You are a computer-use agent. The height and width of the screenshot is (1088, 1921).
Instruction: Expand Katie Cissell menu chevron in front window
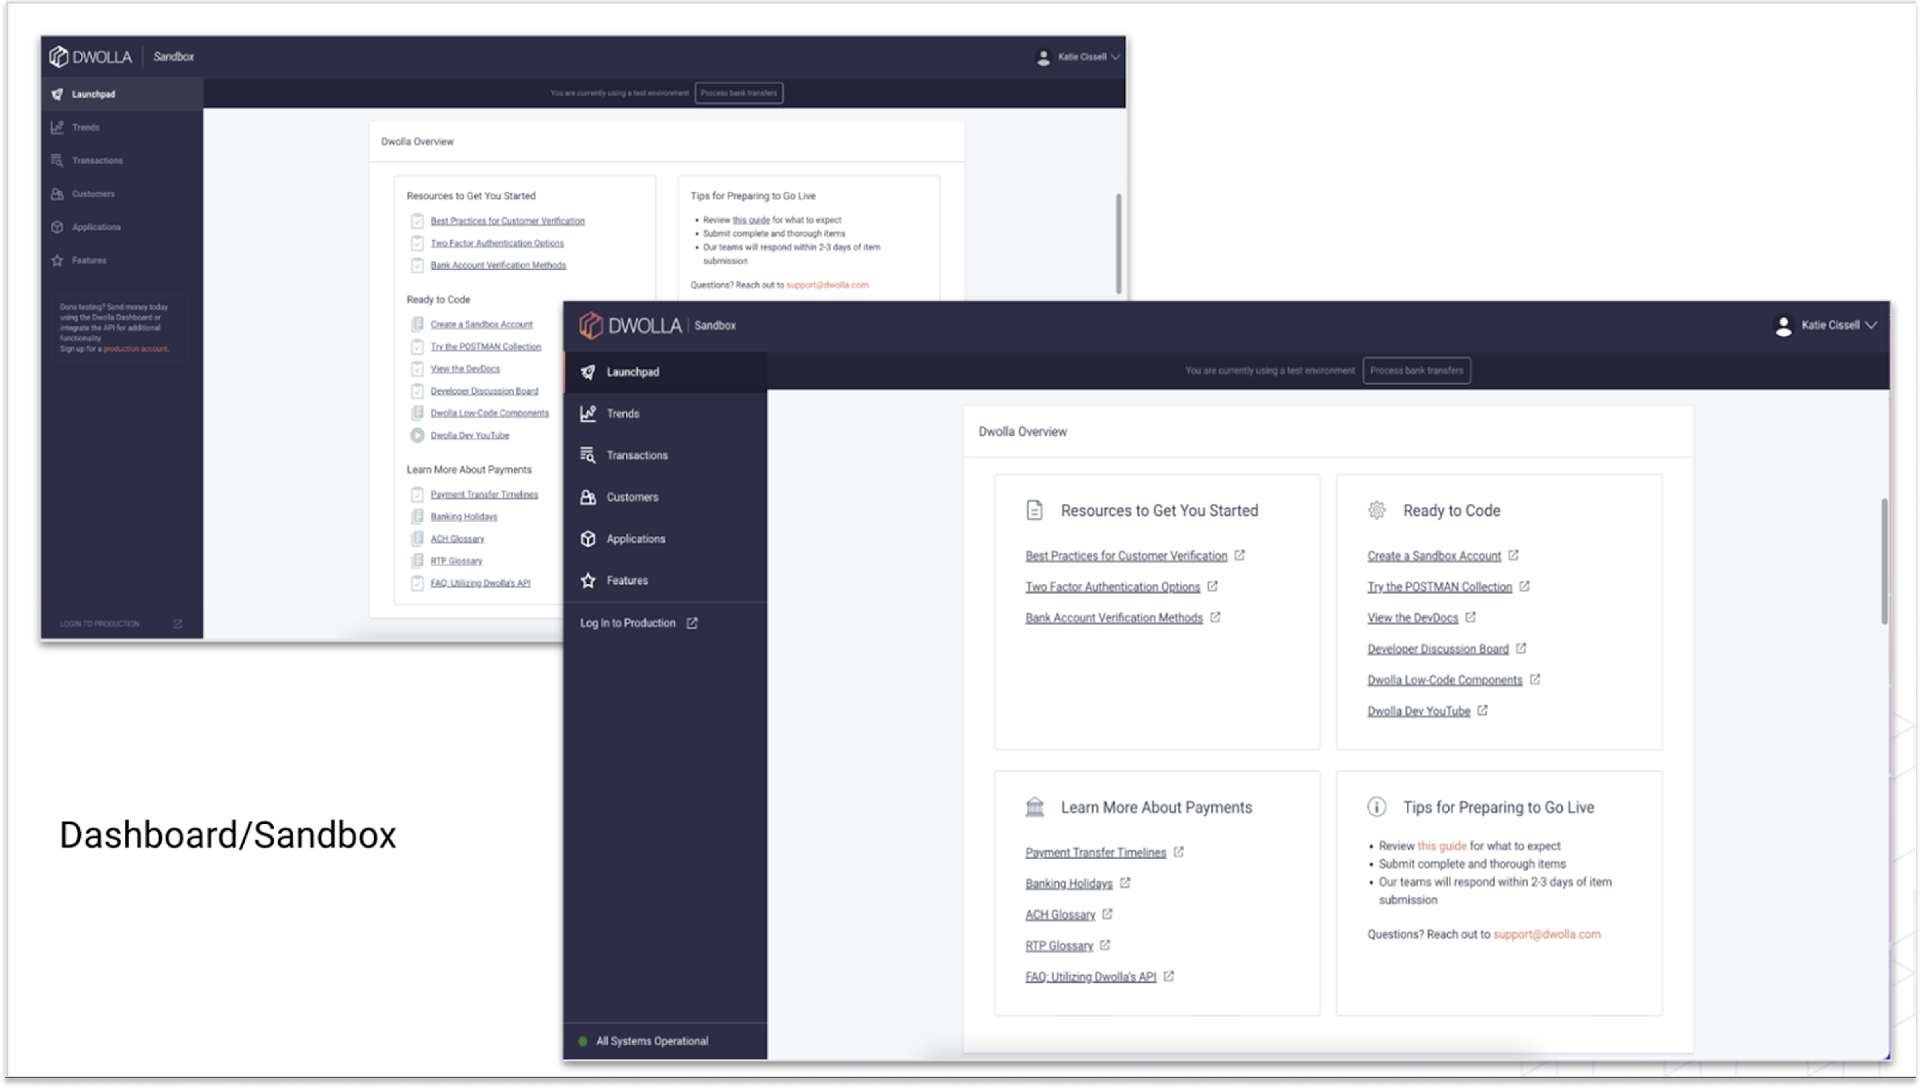click(1871, 325)
